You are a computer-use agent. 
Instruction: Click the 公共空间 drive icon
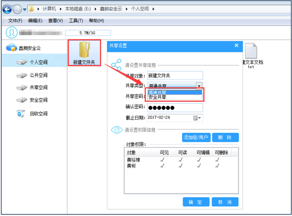pos(22,75)
